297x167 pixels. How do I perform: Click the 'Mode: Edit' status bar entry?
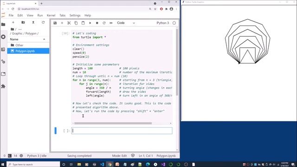point(119,156)
